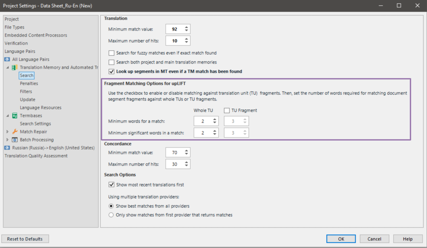The height and width of the screenshot is (248, 427).
Task: Close the Project Settings window
Action: click(417, 6)
